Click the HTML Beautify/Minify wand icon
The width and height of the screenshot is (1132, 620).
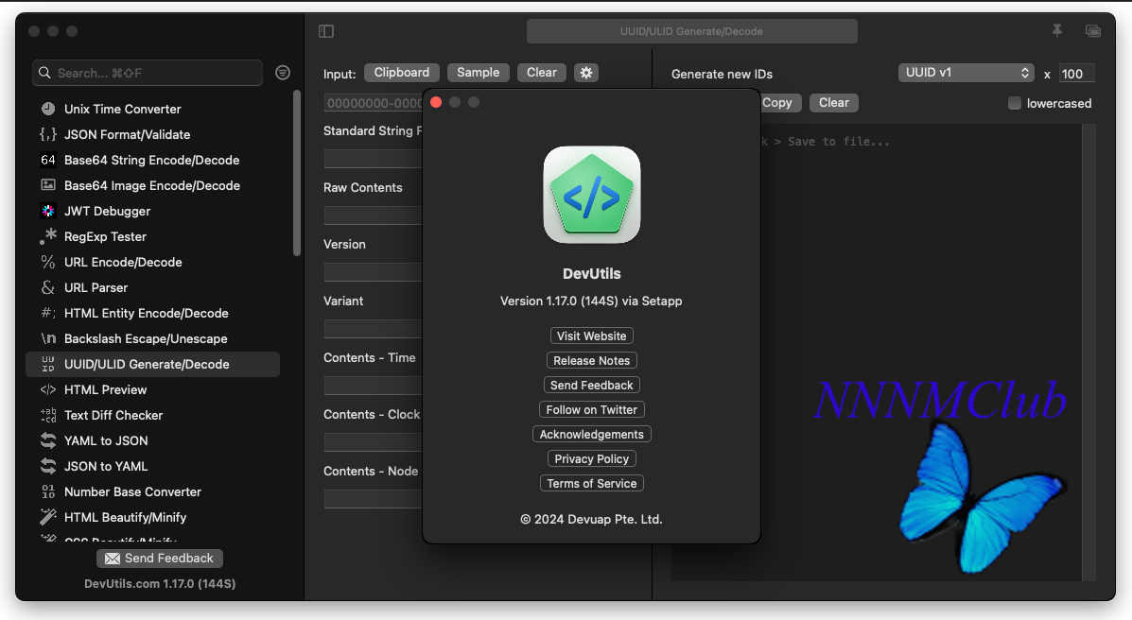[x=48, y=517]
